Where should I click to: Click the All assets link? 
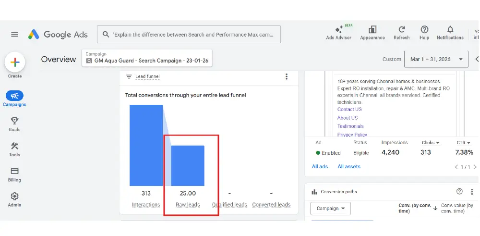pos(348,166)
